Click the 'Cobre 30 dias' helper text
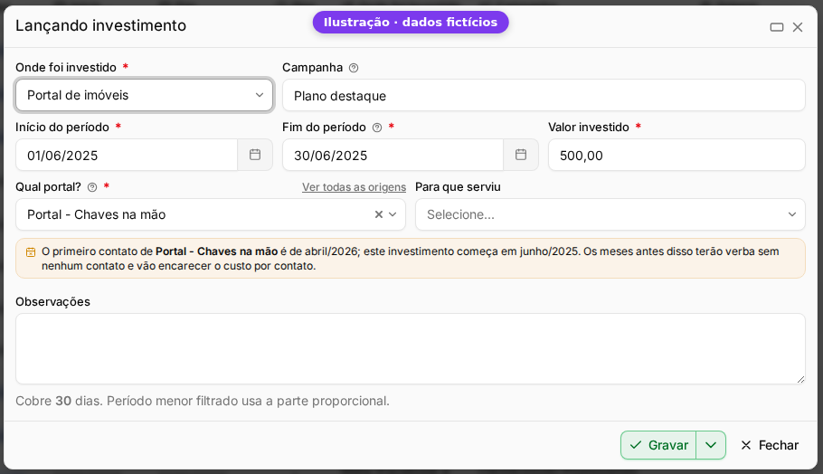Screen dimensions: 823x474 (203, 401)
